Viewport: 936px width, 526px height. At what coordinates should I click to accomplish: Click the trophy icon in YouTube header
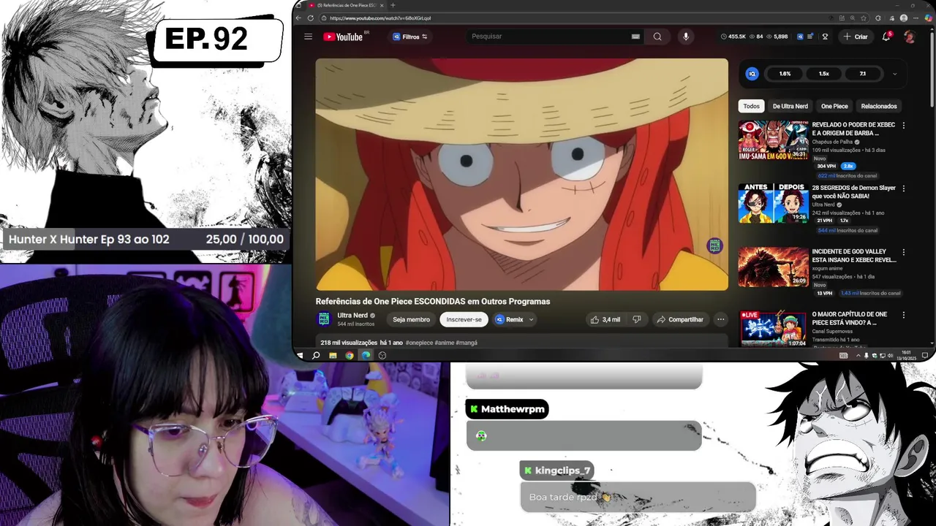point(825,37)
